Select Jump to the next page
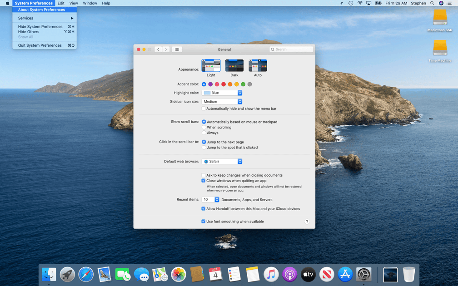 click(x=204, y=142)
